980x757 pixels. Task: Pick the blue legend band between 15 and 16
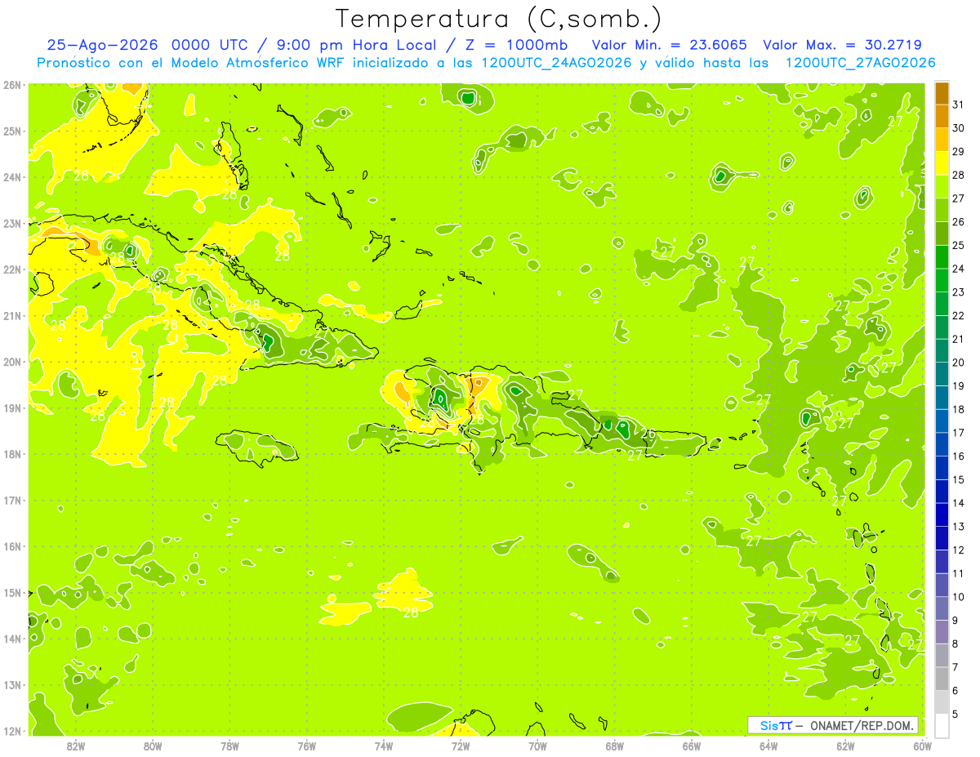[942, 468]
